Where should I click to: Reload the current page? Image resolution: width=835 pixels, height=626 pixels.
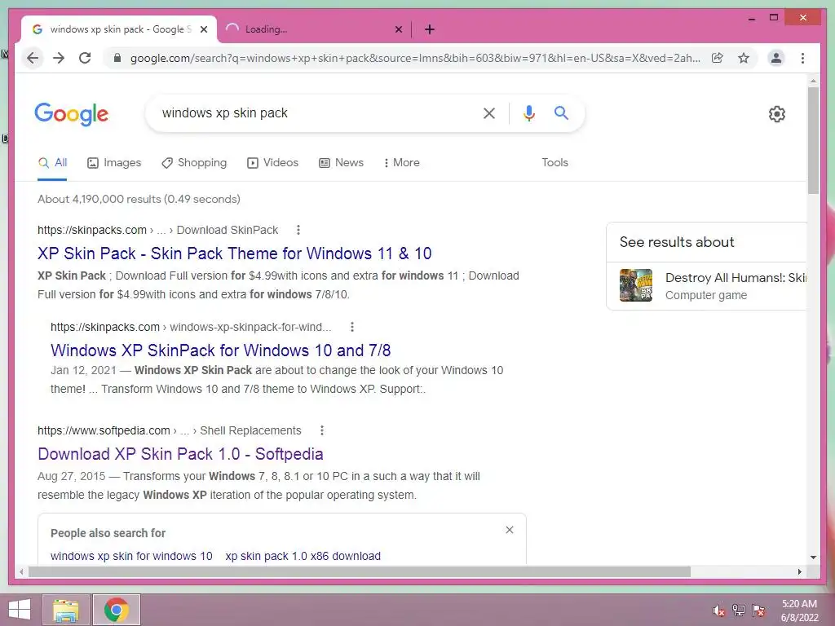coord(85,58)
